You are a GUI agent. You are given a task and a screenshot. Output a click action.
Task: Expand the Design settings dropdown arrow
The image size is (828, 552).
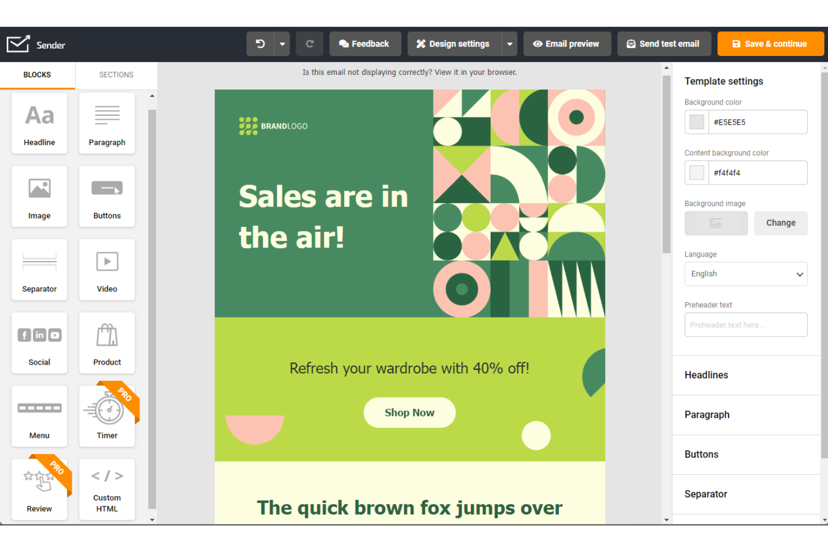click(510, 44)
